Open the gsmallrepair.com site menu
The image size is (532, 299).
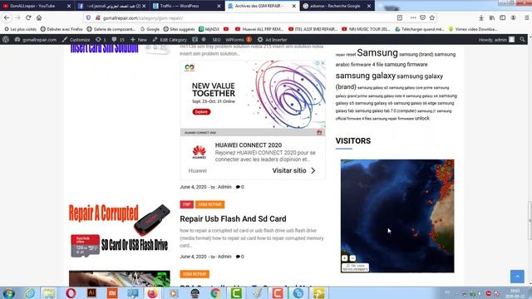point(36,39)
